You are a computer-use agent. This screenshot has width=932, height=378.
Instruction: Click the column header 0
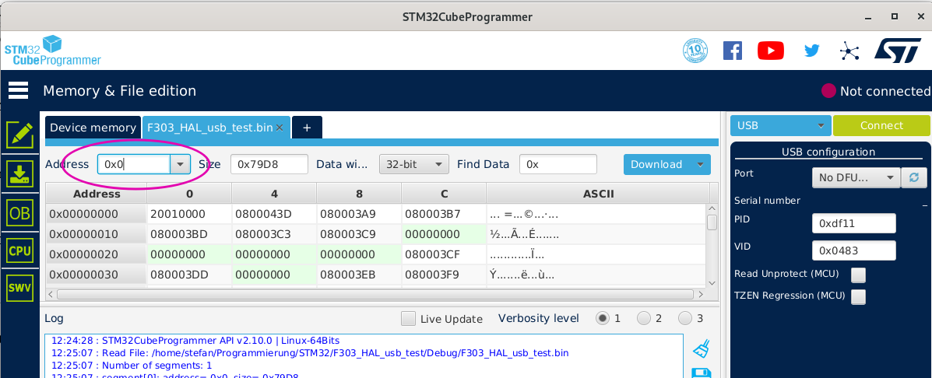[189, 194]
